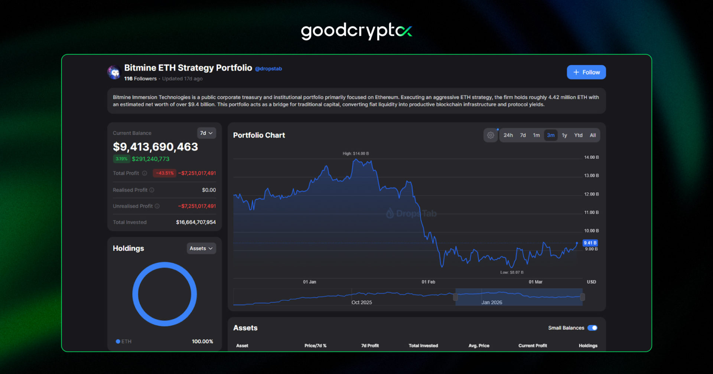Open the chart settings gear icon

[490, 135]
